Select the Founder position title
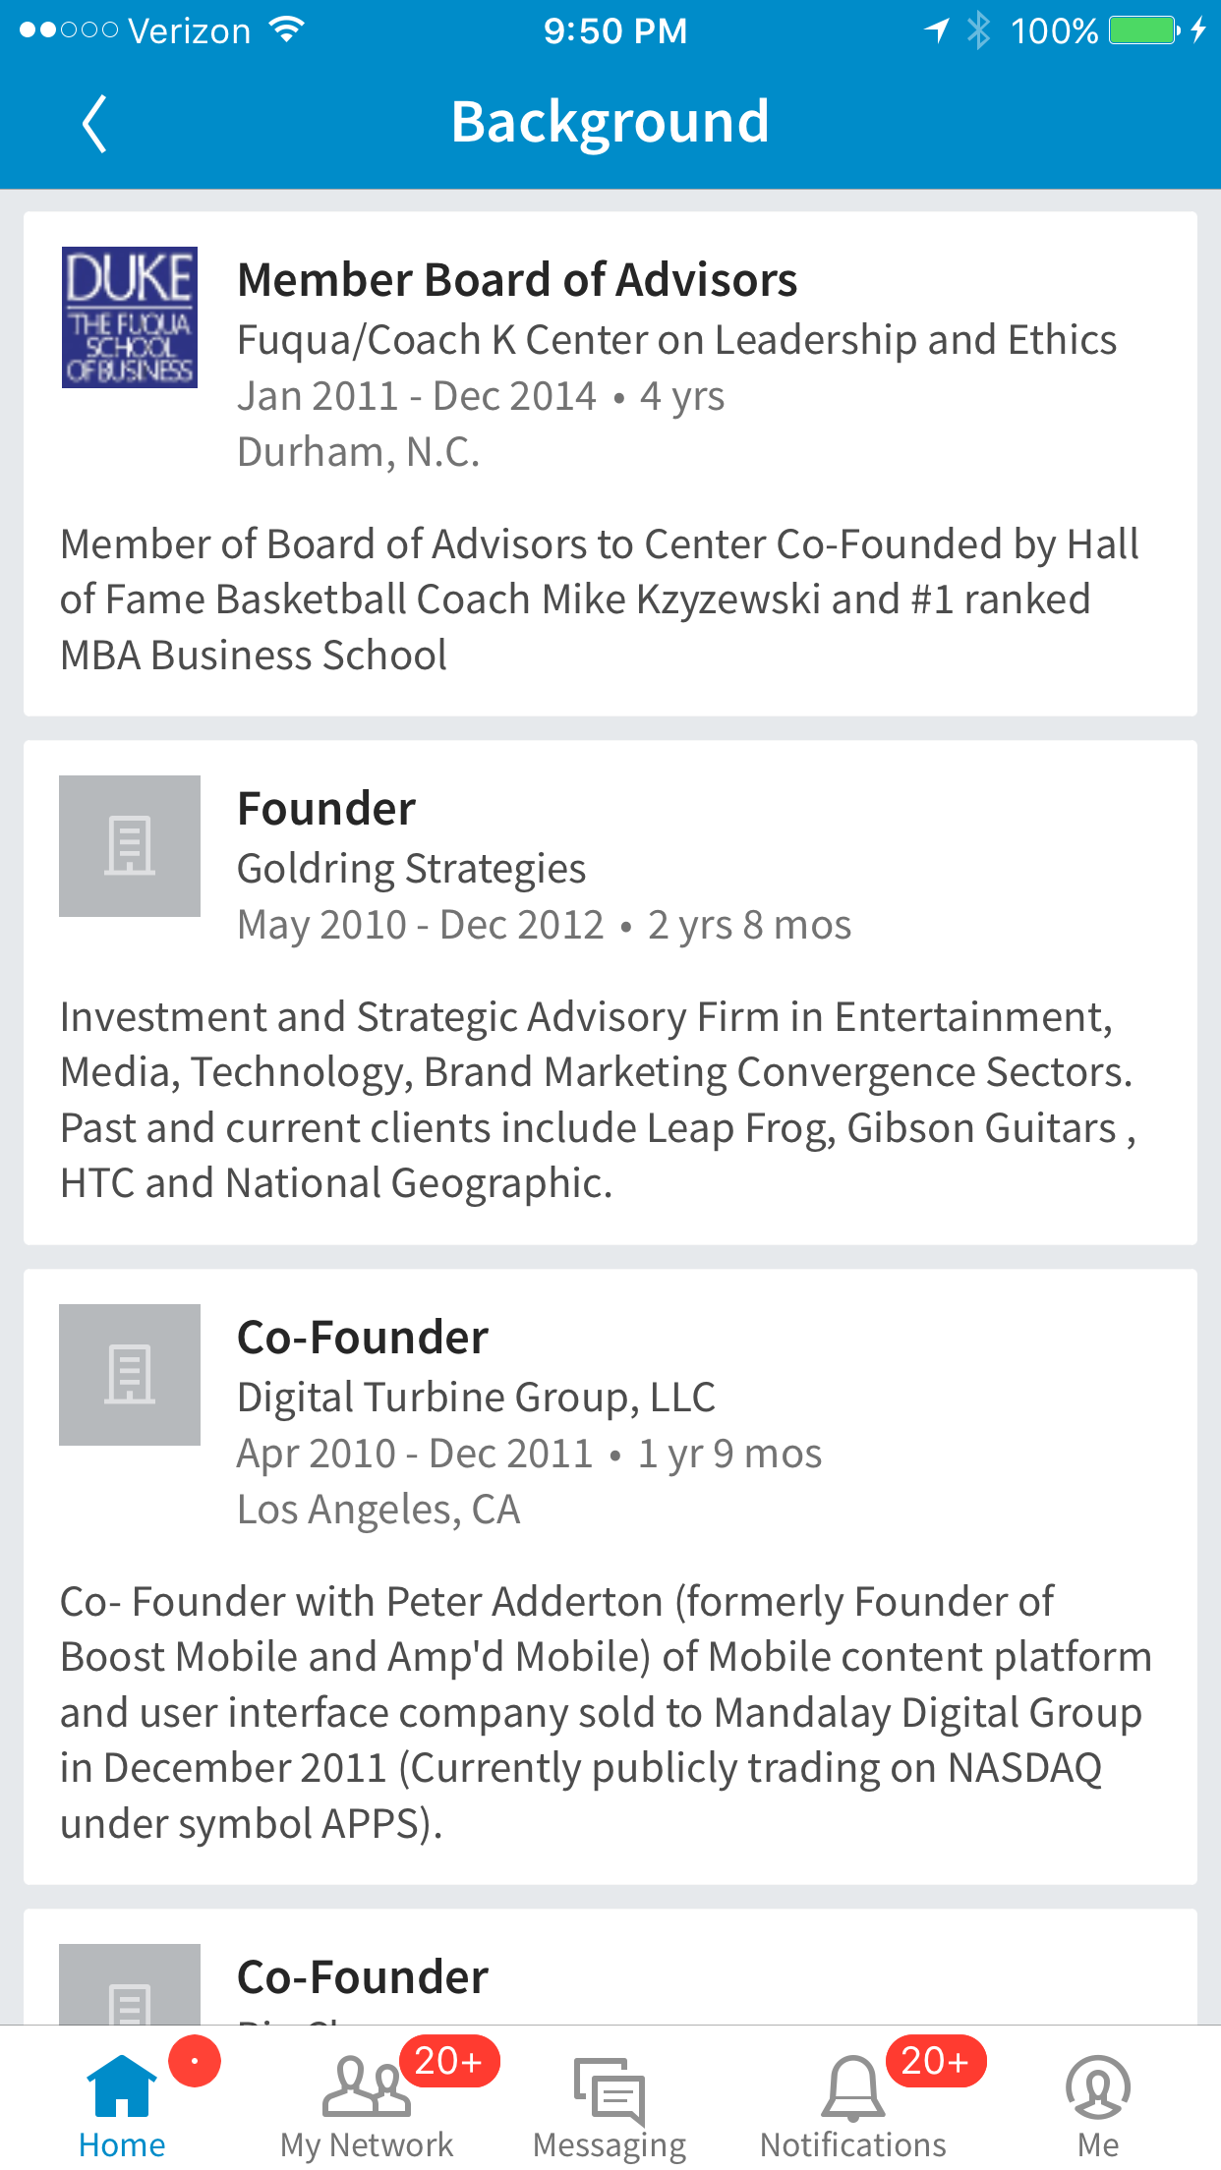Image resolution: width=1221 pixels, height=2170 pixels. [326, 809]
